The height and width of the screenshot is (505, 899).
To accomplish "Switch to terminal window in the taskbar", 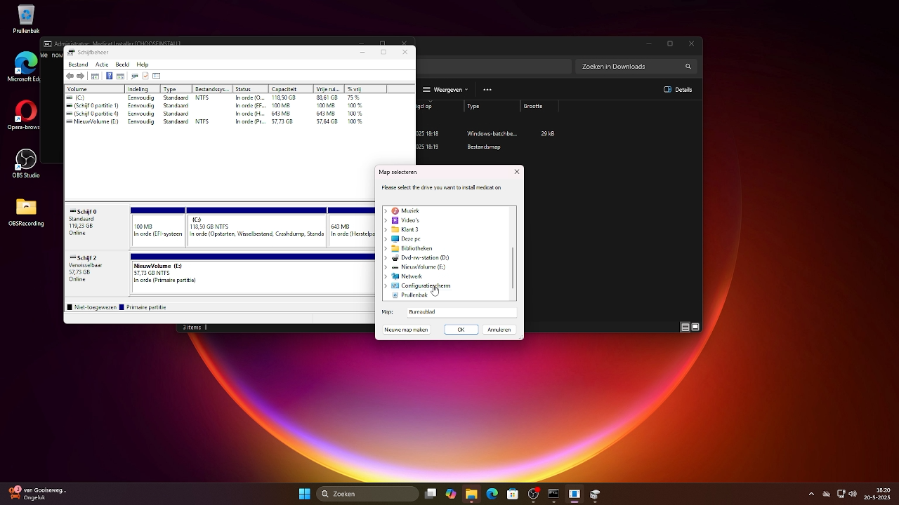I will [x=553, y=494].
